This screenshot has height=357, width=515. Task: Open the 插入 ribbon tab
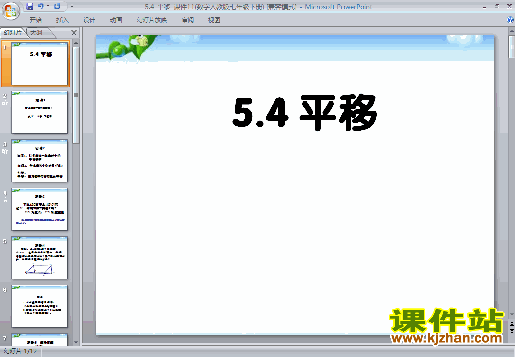(x=63, y=20)
